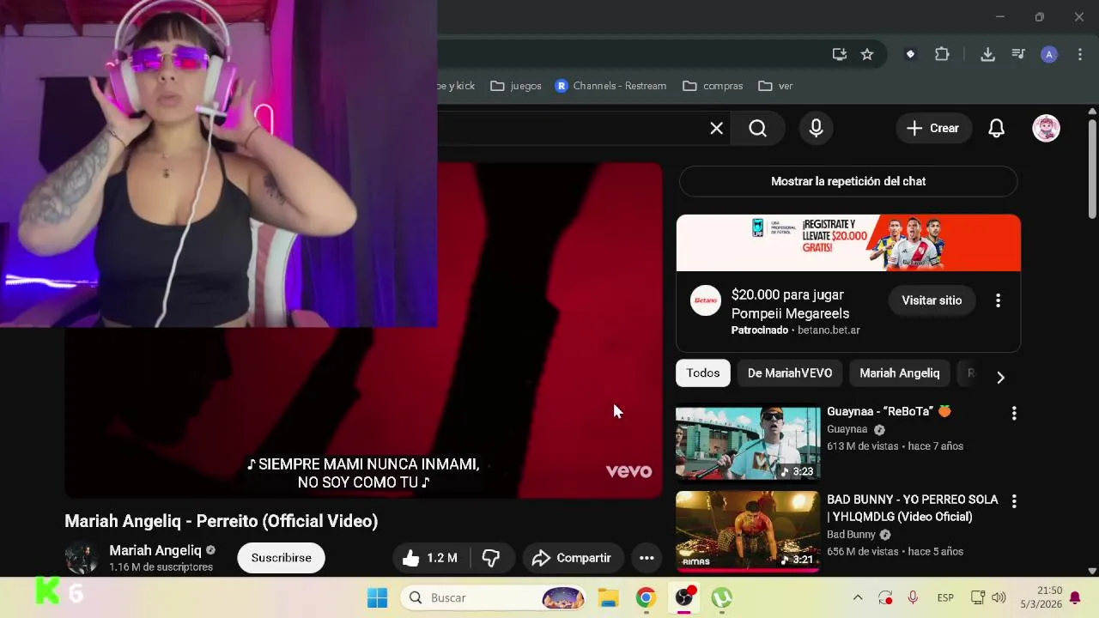Click the Bad Bunny channel name

(851, 535)
